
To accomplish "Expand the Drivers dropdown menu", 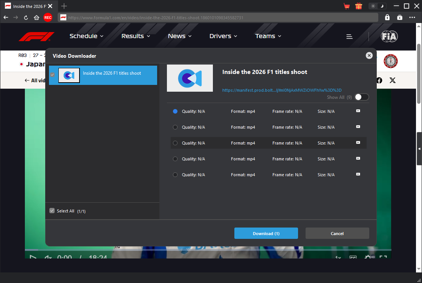I will tap(223, 36).
